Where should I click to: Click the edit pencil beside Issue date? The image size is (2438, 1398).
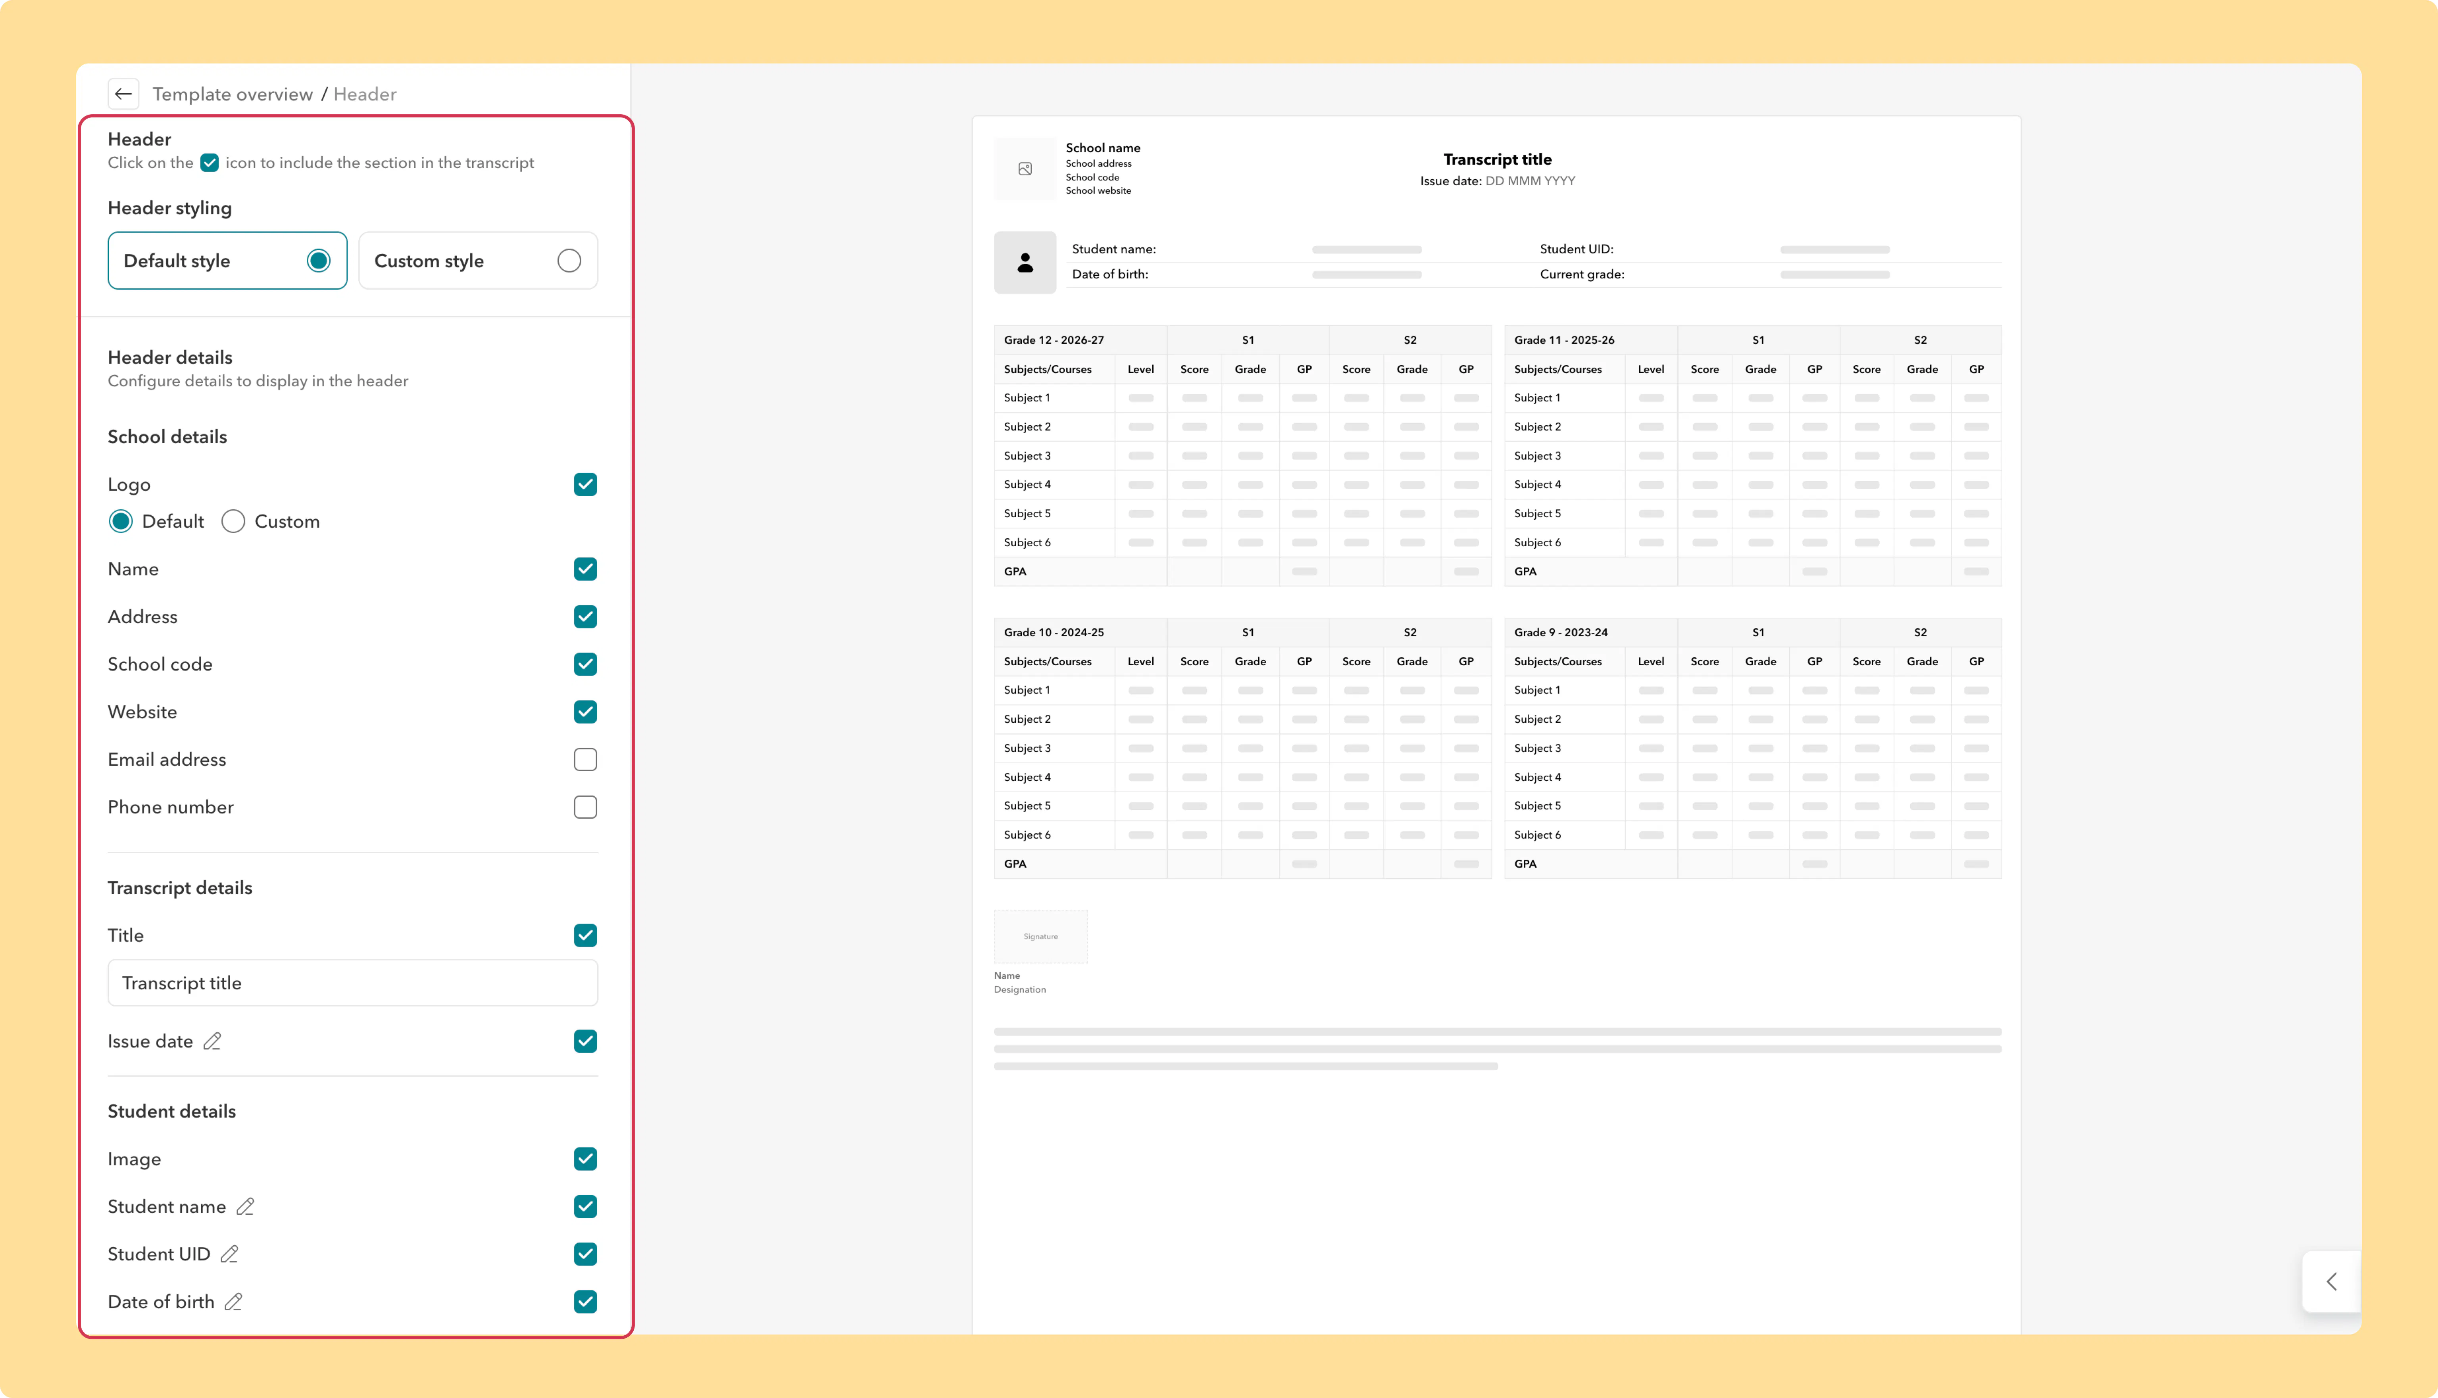click(x=212, y=1042)
